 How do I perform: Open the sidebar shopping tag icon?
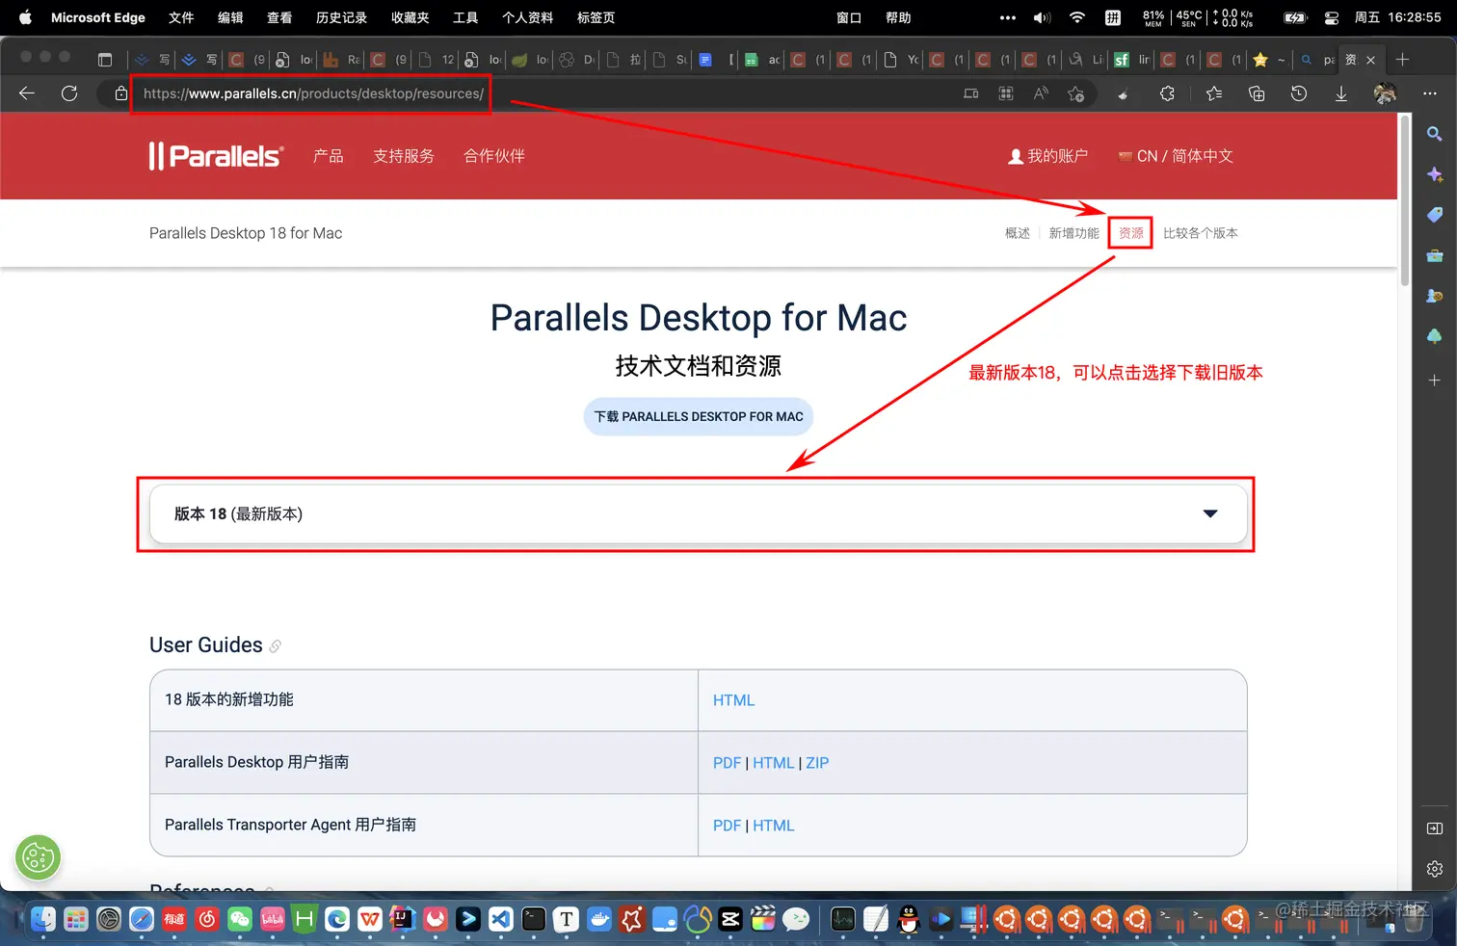(x=1435, y=215)
